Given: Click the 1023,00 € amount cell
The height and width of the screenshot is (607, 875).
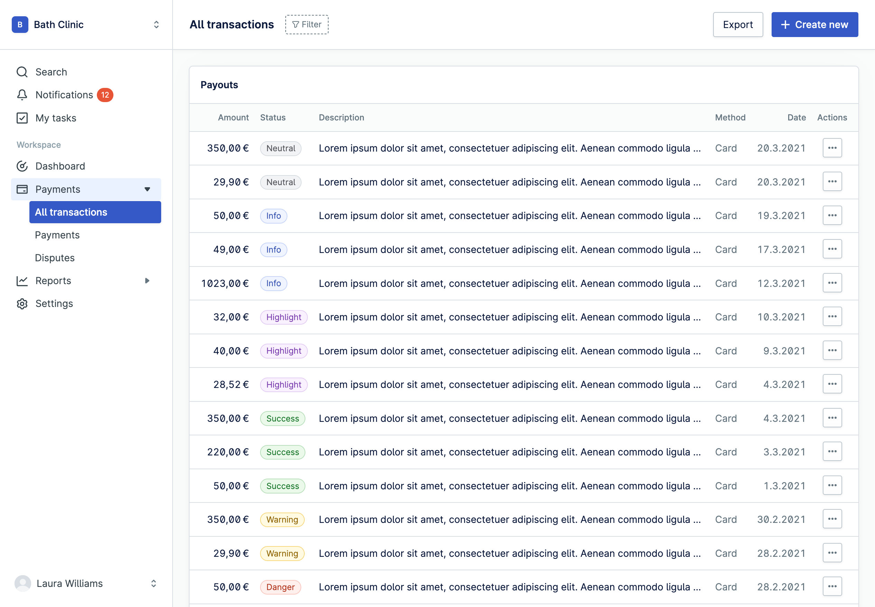Looking at the screenshot, I should (225, 283).
